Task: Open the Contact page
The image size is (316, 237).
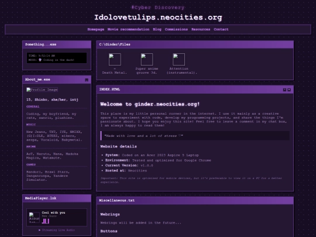Action: [221, 29]
